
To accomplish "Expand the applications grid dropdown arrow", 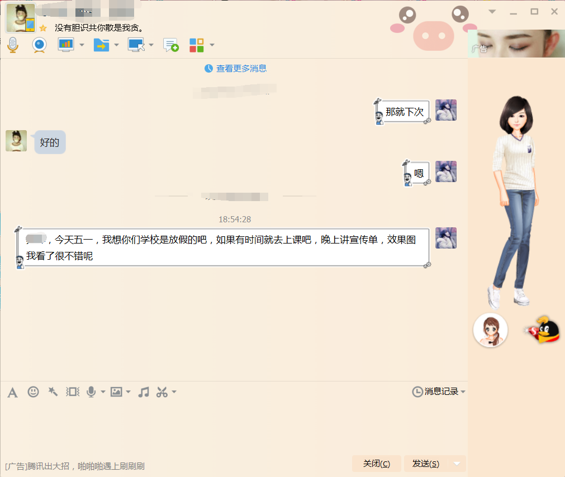I will tap(212, 45).
